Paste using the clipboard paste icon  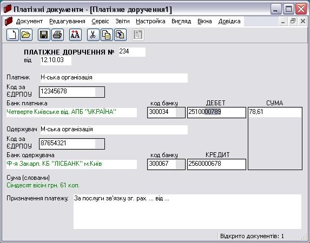(120, 35)
